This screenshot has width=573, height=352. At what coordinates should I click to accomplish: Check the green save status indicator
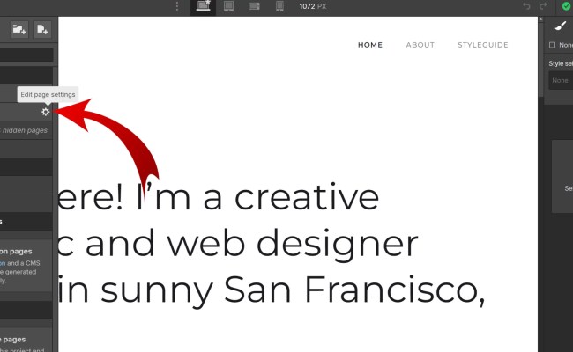click(566, 6)
